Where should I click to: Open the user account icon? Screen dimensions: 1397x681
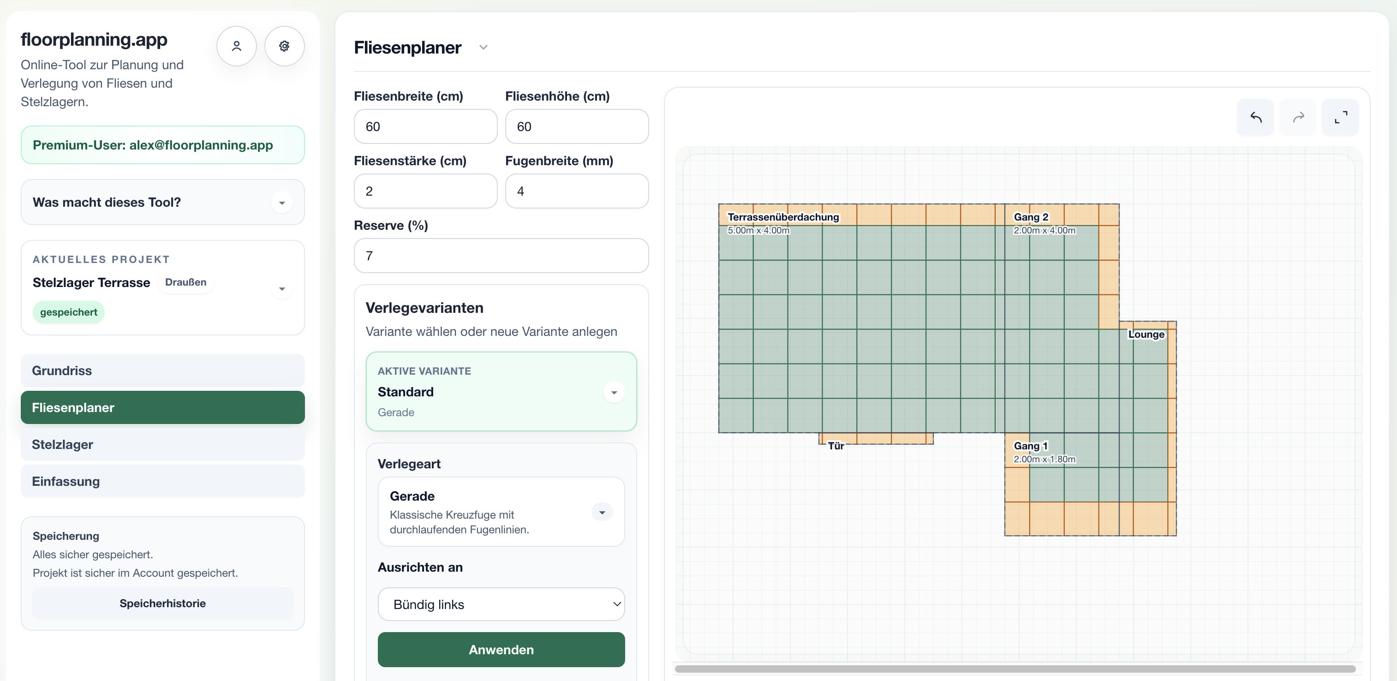(x=237, y=46)
